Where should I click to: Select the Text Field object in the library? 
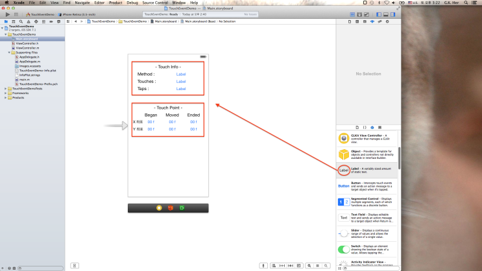pos(367,218)
